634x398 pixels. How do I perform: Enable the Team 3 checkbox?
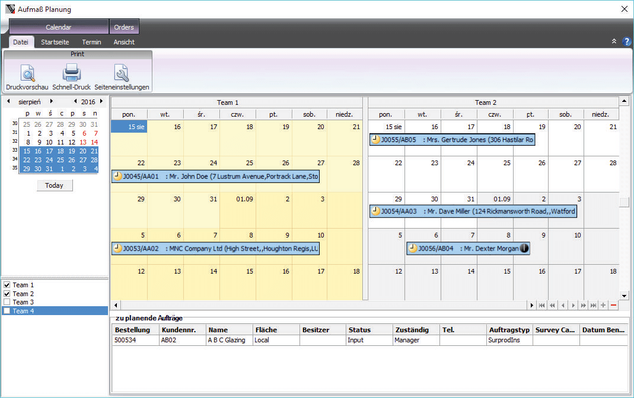pyautogui.click(x=7, y=302)
